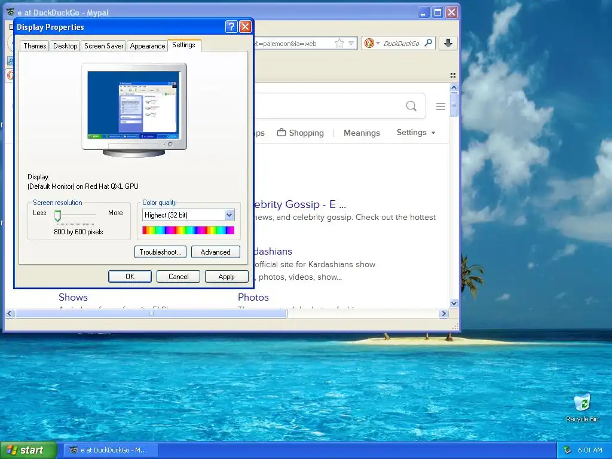Click the rainbow color quality bar

pyautogui.click(x=188, y=230)
